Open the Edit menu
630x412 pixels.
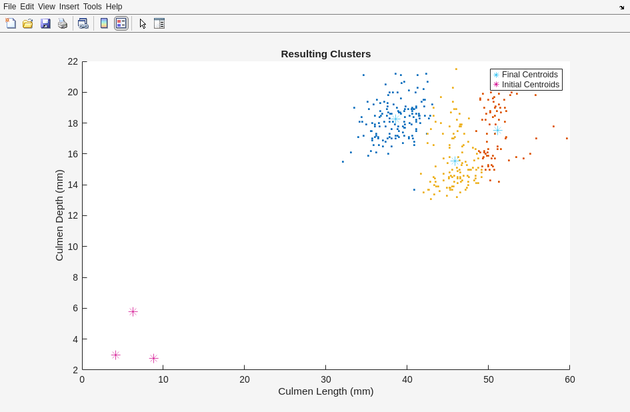click(x=27, y=7)
